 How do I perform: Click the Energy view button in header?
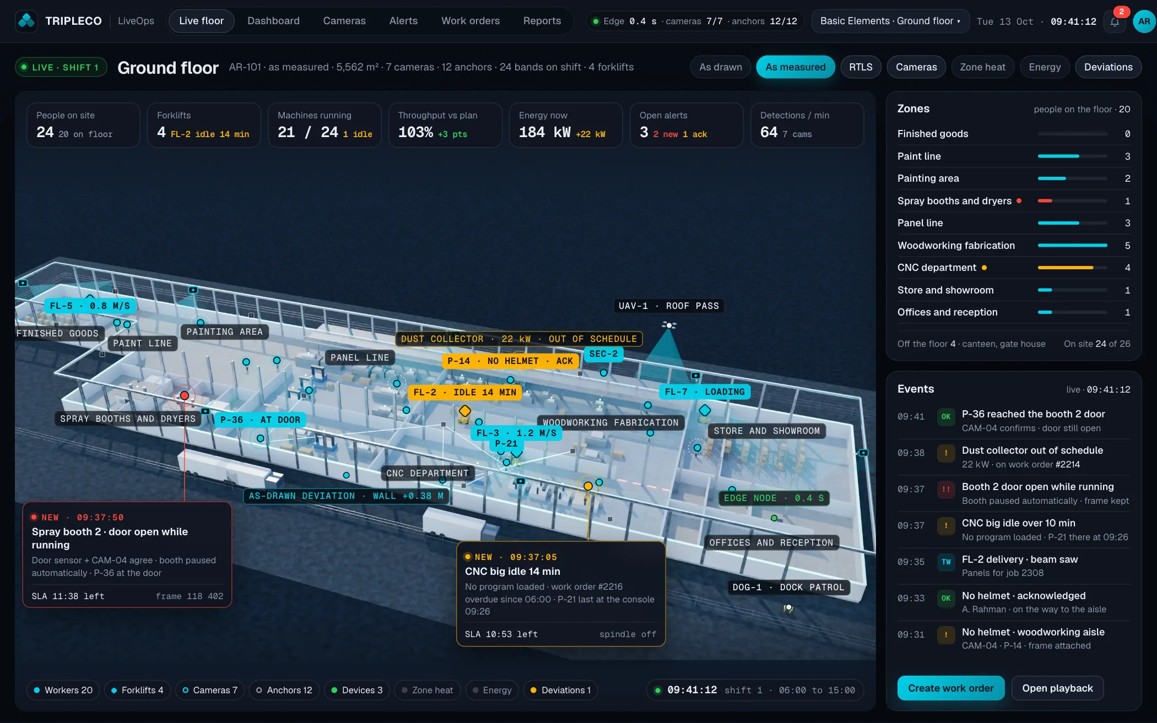tap(1045, 67)
